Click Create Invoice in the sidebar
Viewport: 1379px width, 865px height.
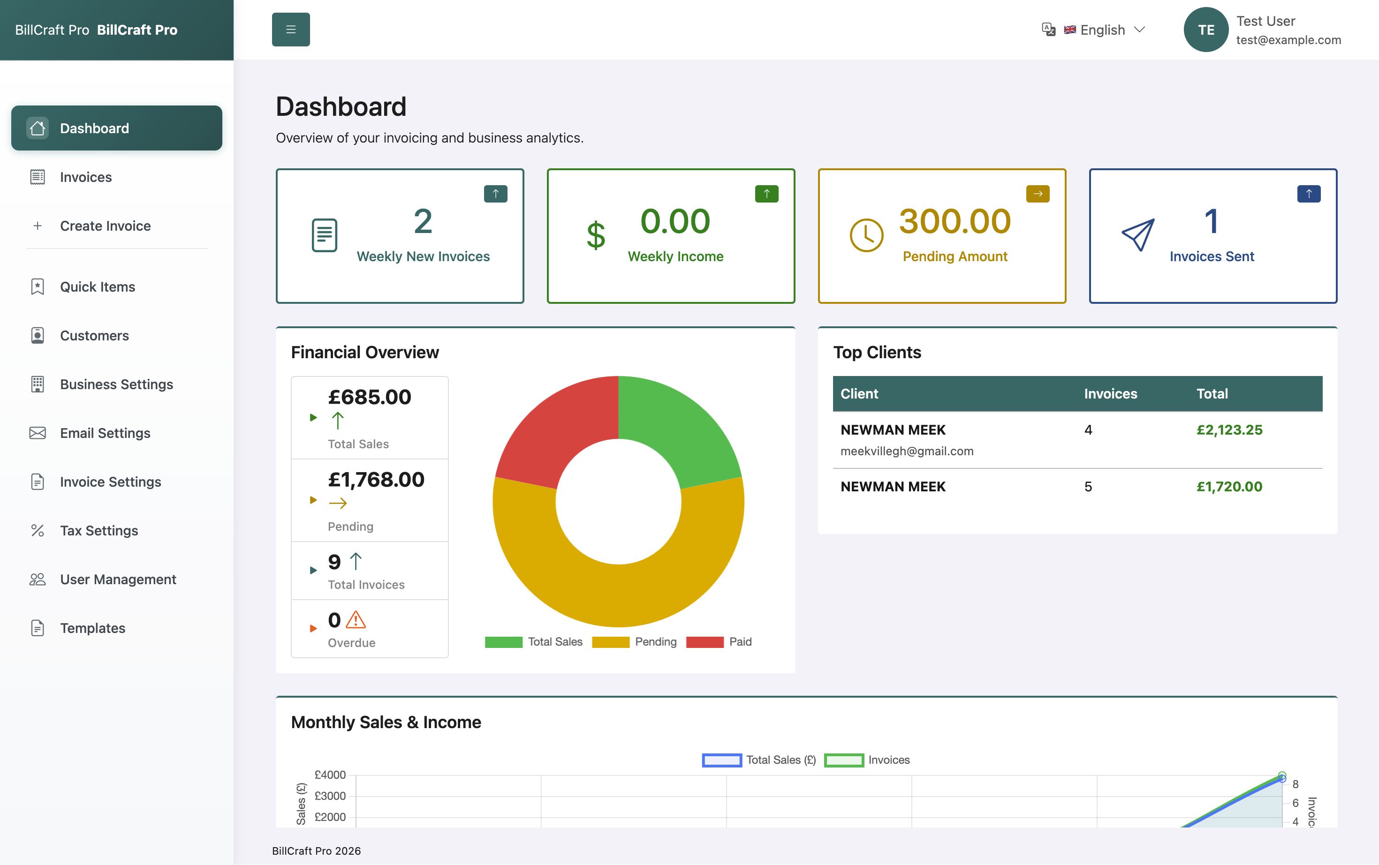[105, 226]
